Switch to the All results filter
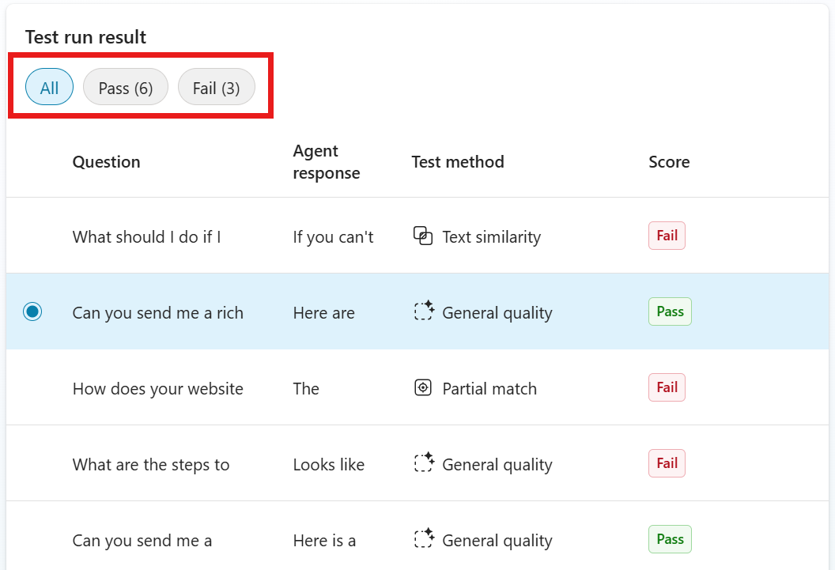Image resolution: width=835 pixels, height=570 pixels. coord(49,87)
